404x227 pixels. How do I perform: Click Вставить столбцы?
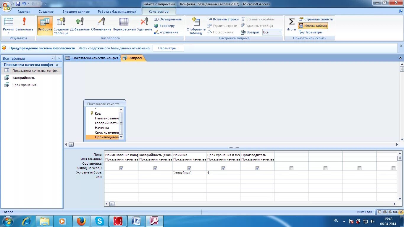258,19
